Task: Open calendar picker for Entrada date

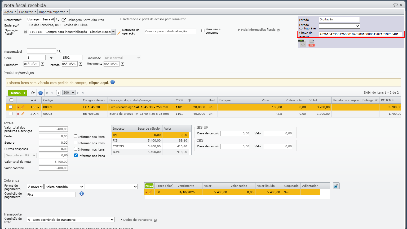Action: click(81, 64)
